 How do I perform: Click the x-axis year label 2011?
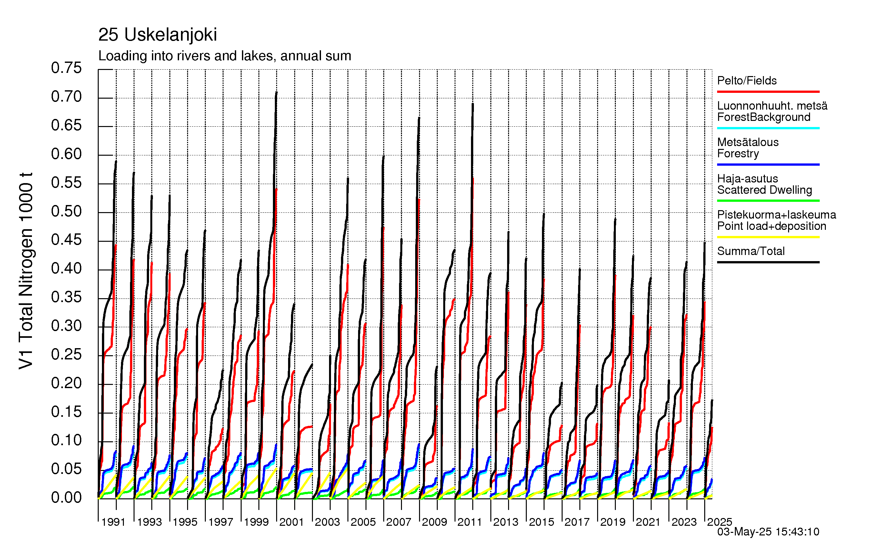[x=470, y=522]
